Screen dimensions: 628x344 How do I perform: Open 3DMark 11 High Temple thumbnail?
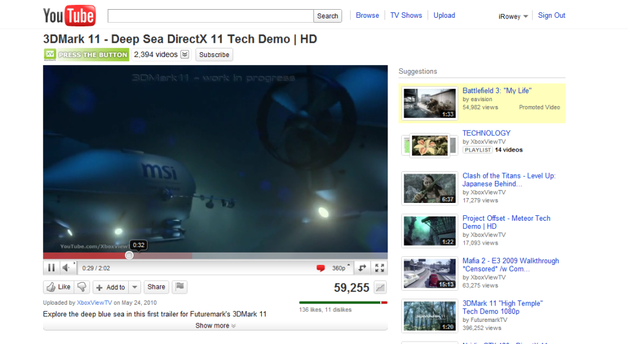[x=430, y=316]
